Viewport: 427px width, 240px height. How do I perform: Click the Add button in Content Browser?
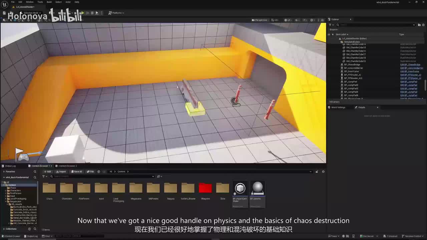pyautogui.click(x=47, y=172)
